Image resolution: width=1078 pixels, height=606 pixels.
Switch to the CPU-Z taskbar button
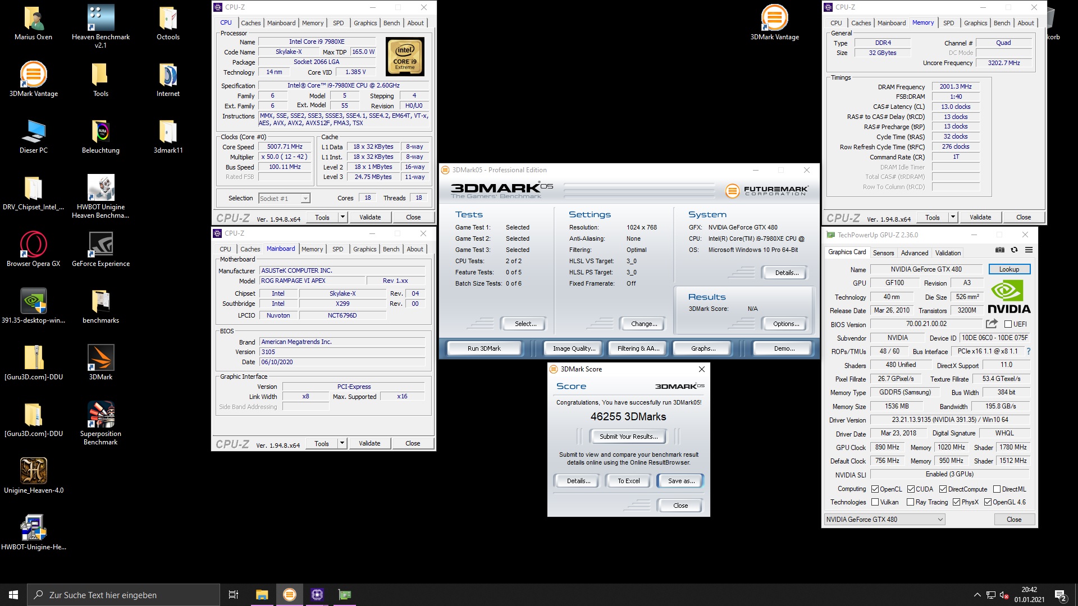tap(317, 595)
